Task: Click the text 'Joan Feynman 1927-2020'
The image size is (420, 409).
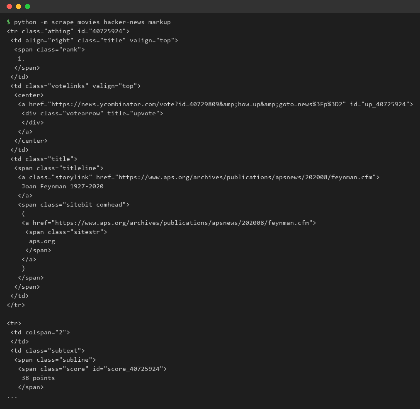Action: pyautogui.click(x=63, y=186)
